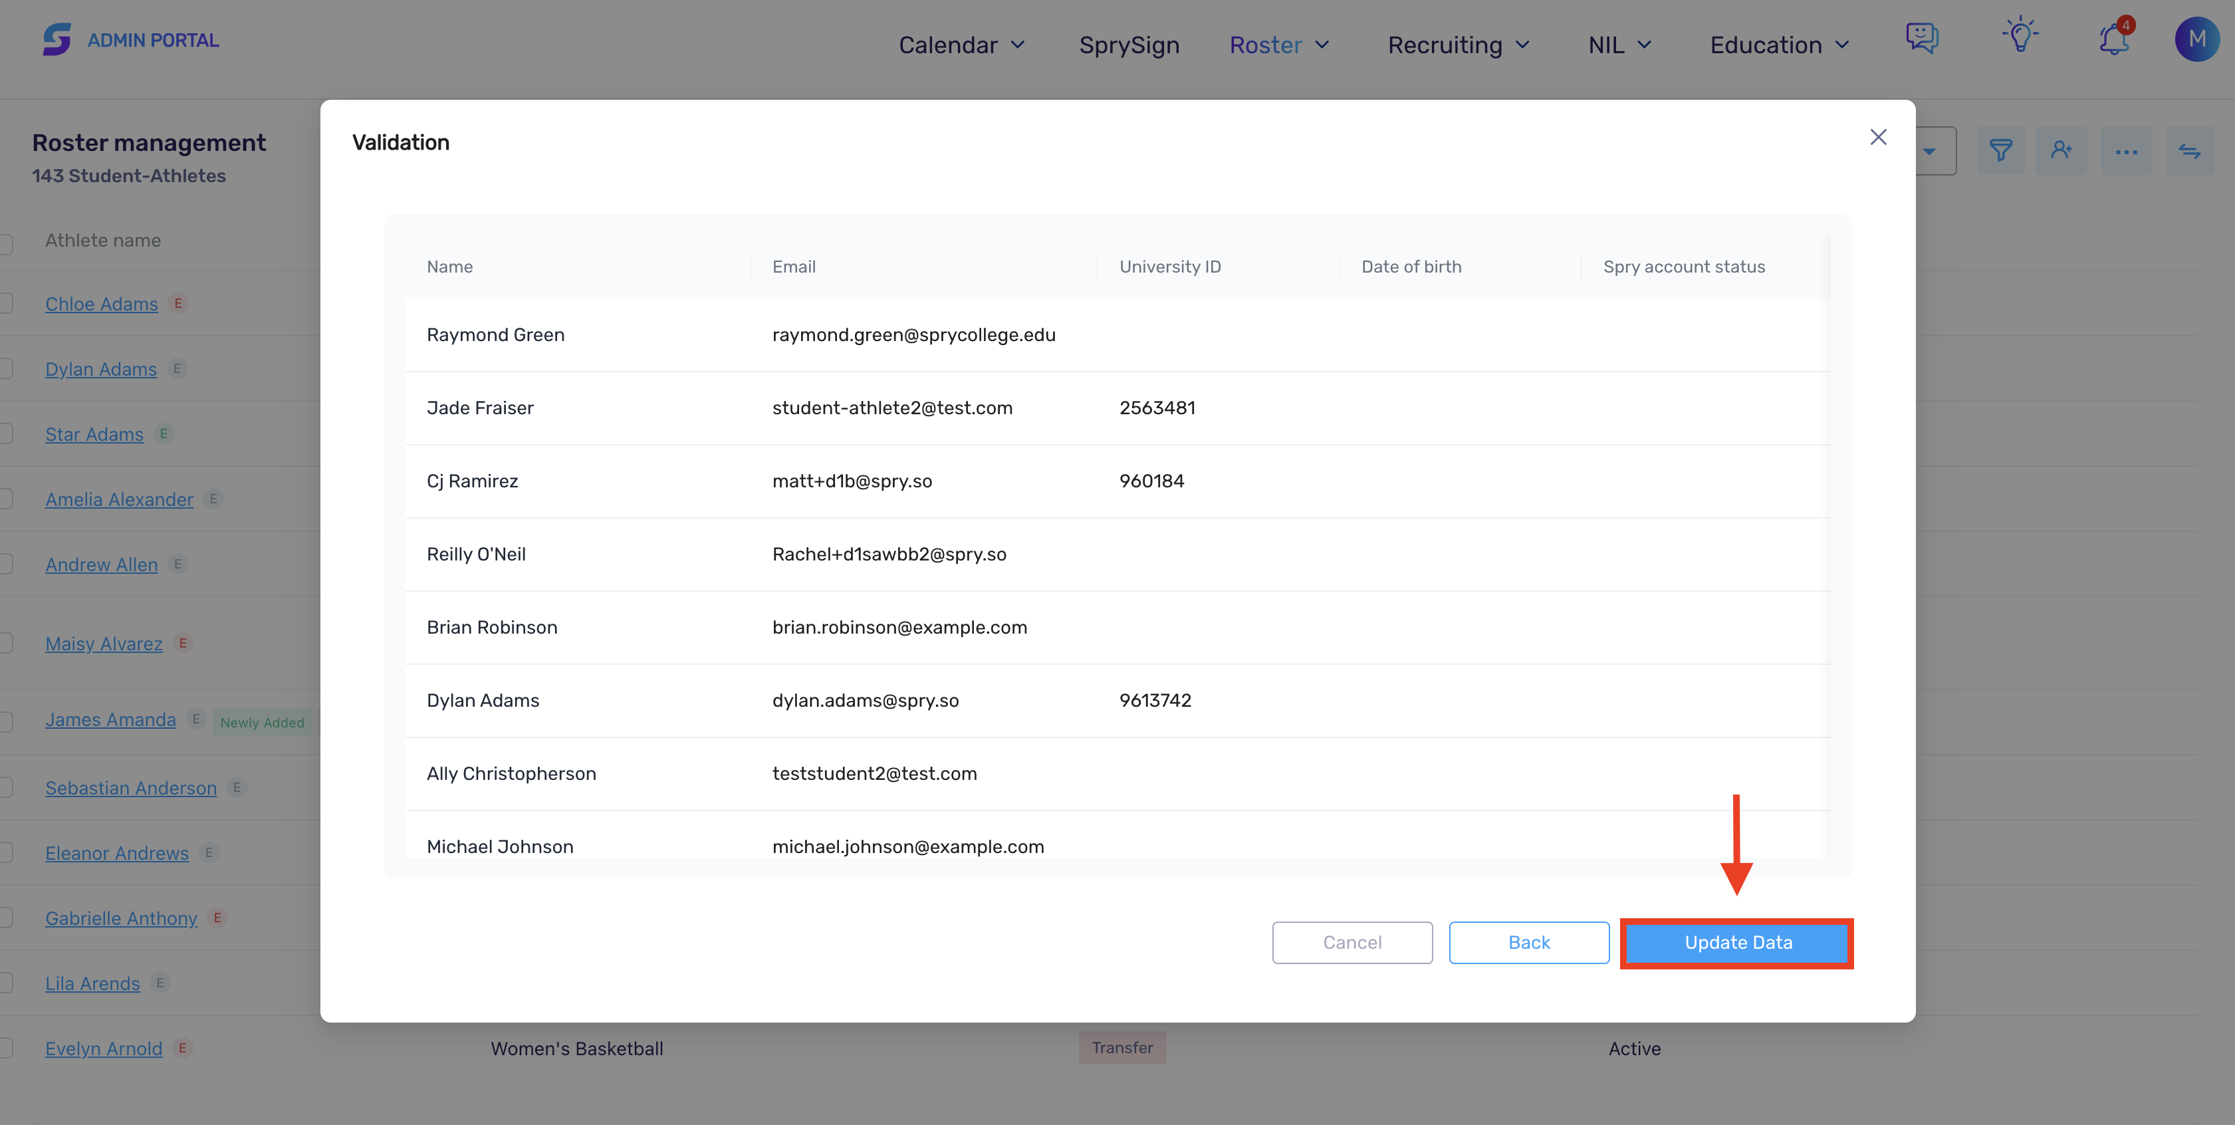Image resolution: width=2235 pixels, height=1125 pixels.
Task: Select the Raymond Green row
Action: (x=1117, y=335)
